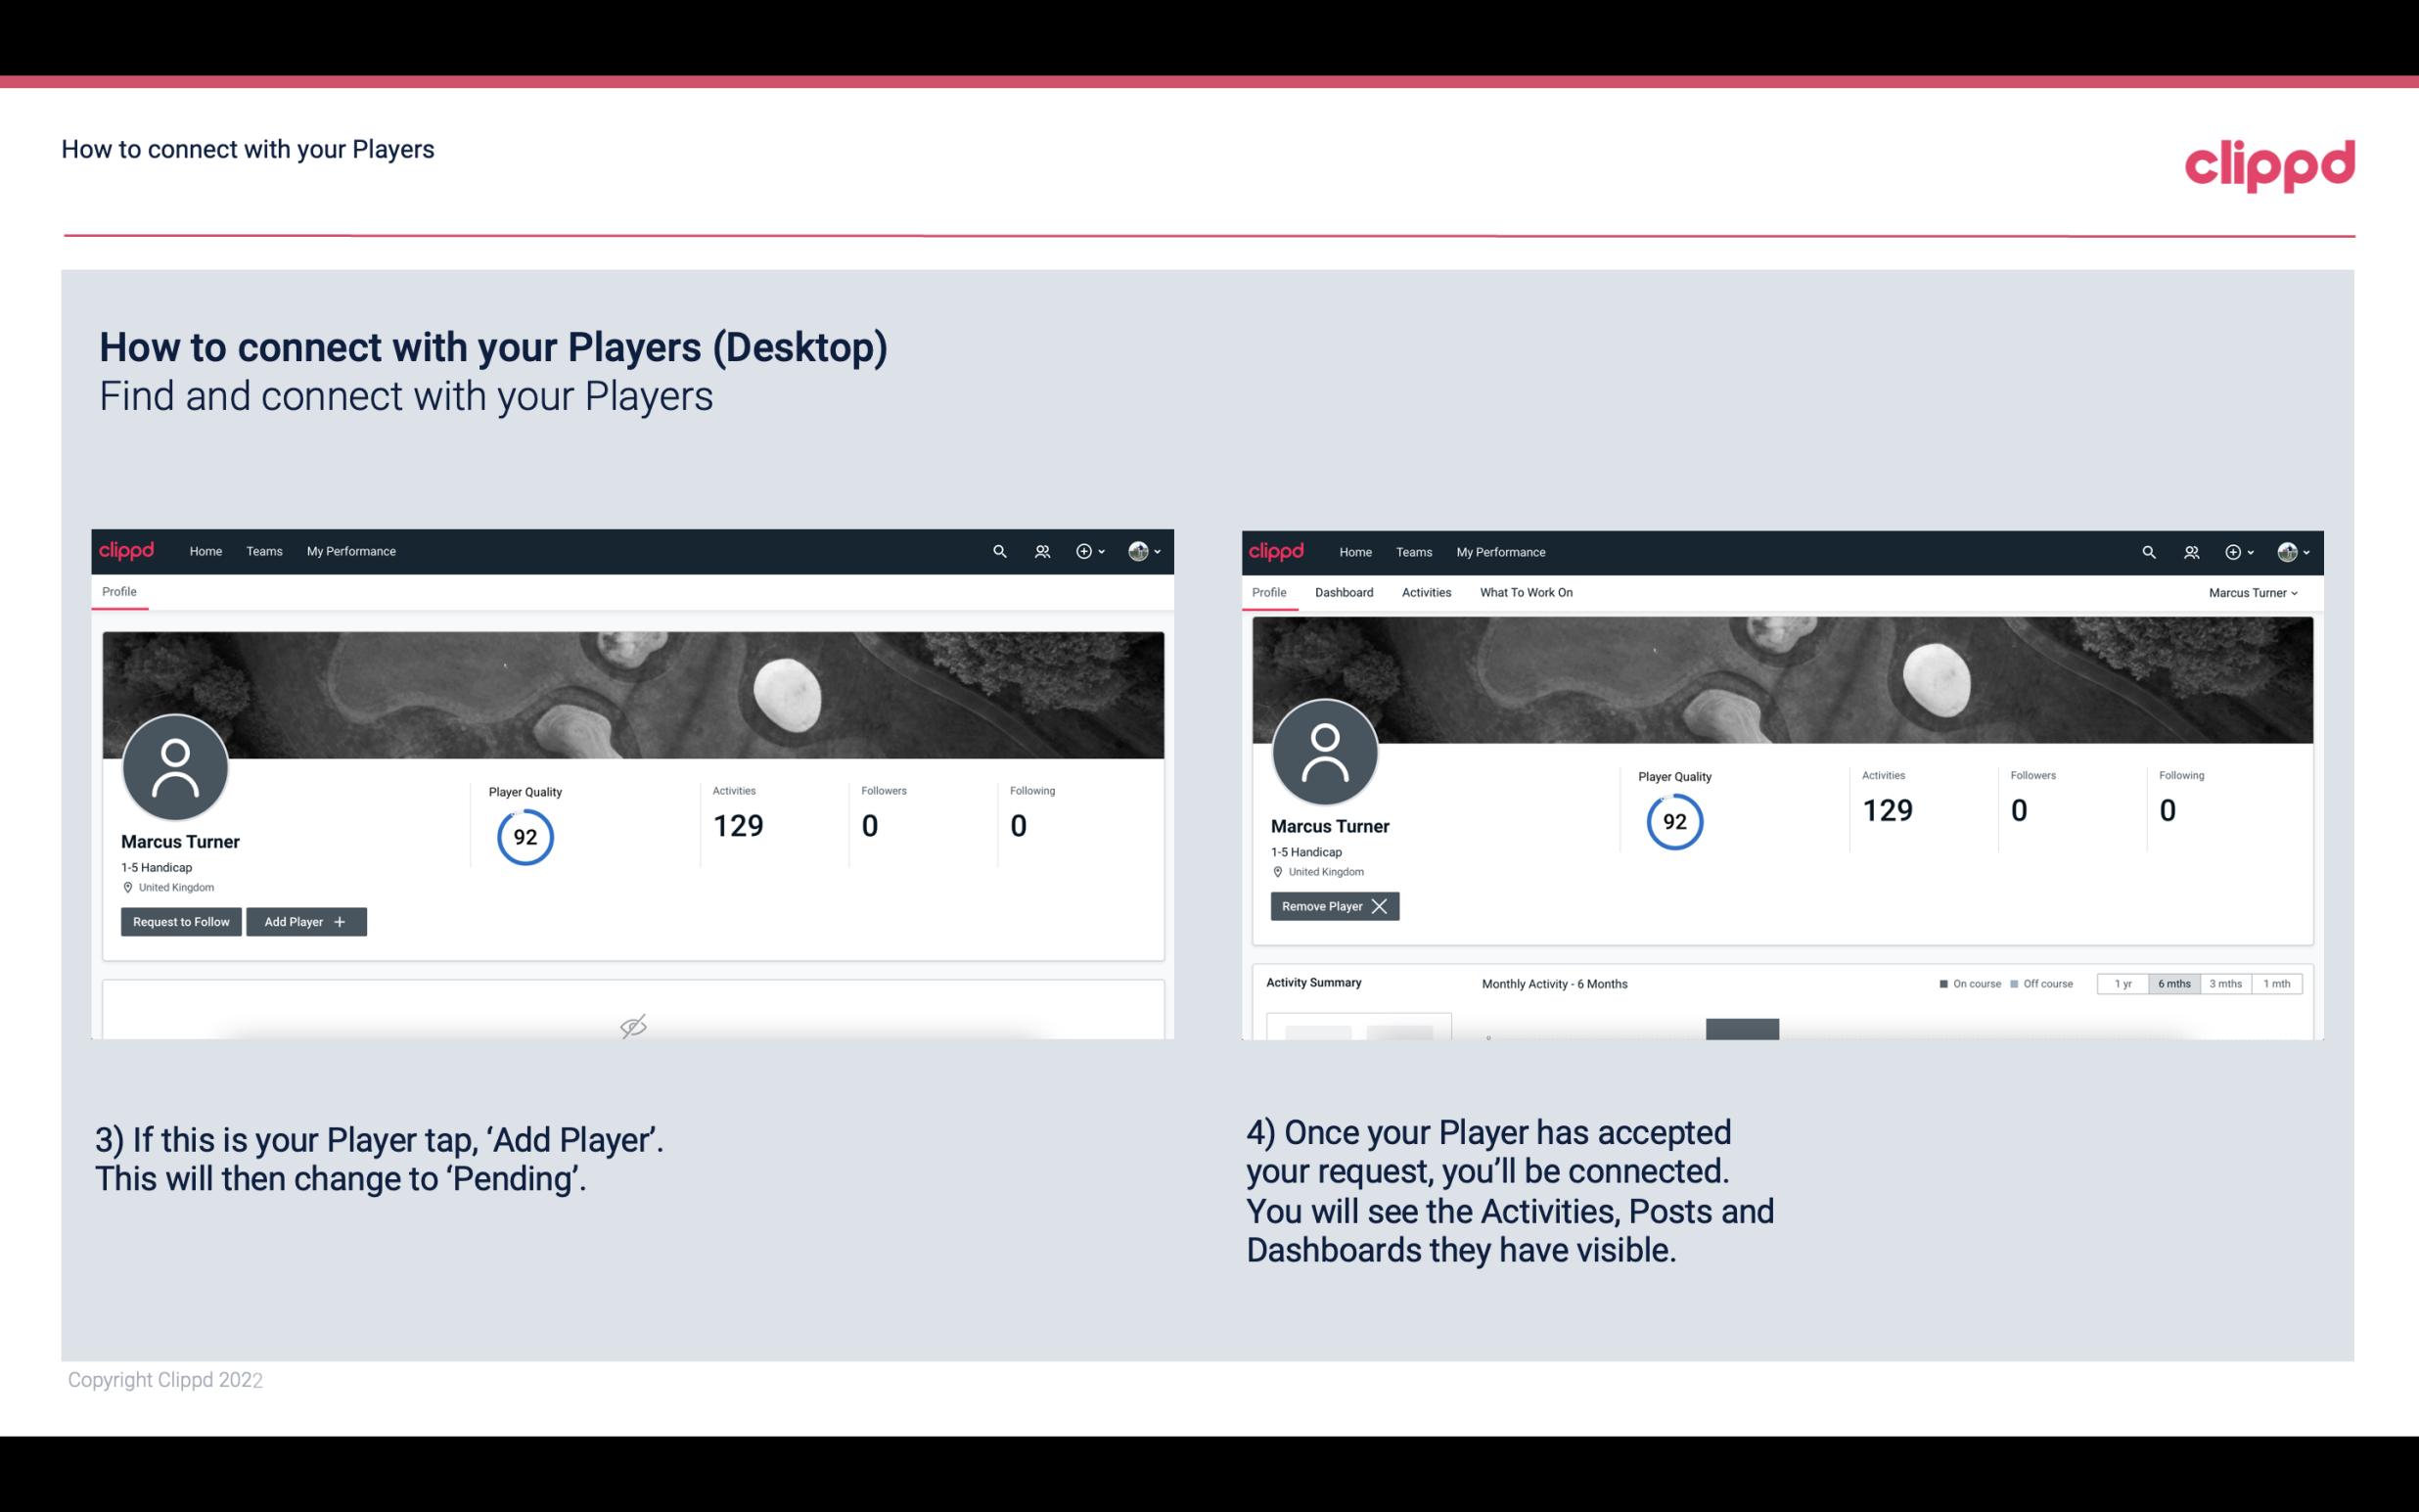Viewport: 2419px width, 1512px height.
Task: Click the Add Player button
Action: [x=304, y=920]
